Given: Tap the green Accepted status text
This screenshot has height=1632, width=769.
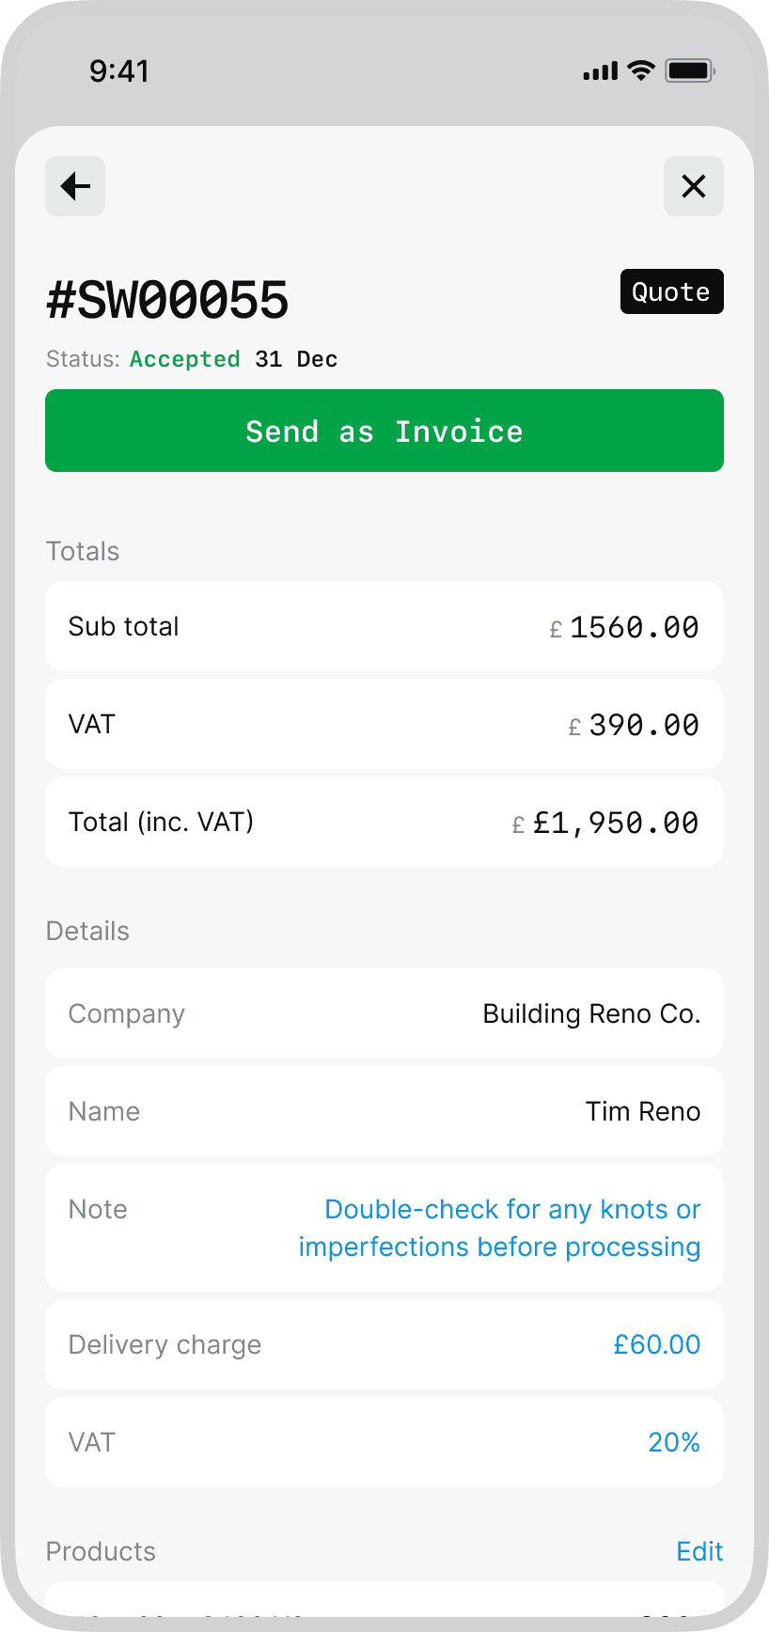Looking at the screenshot, I should point(185,359).
